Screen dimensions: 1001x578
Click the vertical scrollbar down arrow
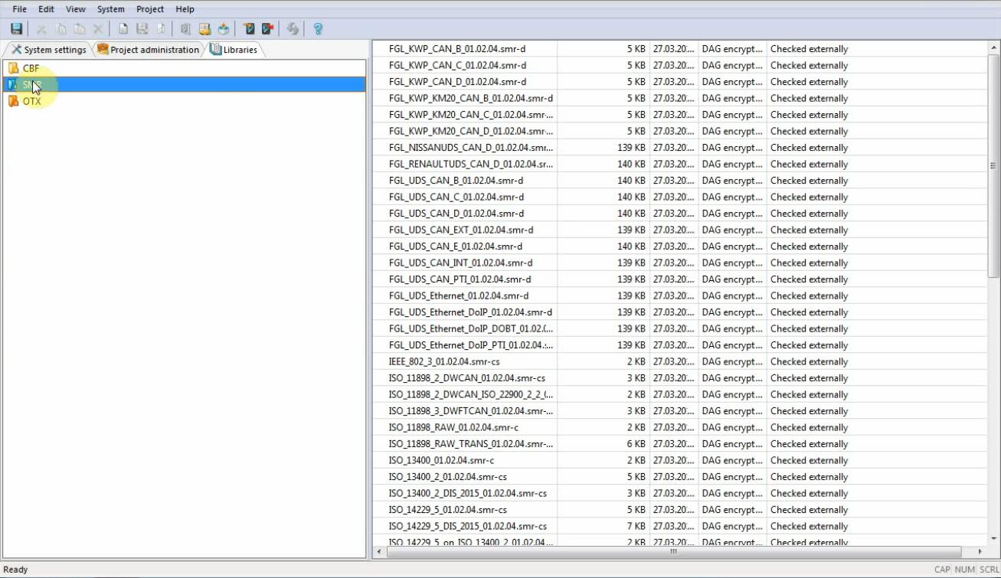(993, 538)
